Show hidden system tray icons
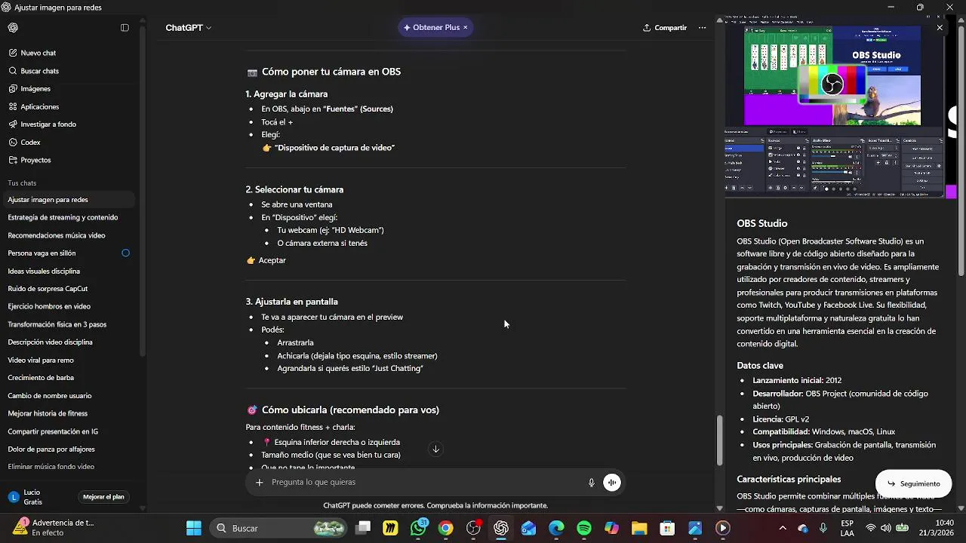The image size is (966, 543). click(x=783, y=529)
